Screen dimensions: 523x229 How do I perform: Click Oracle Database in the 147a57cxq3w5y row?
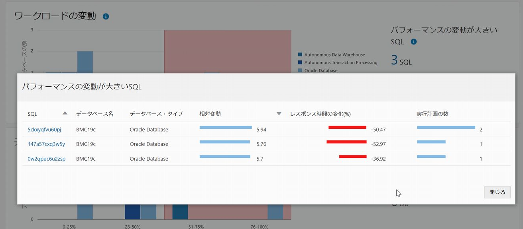[x=149, y=144]
